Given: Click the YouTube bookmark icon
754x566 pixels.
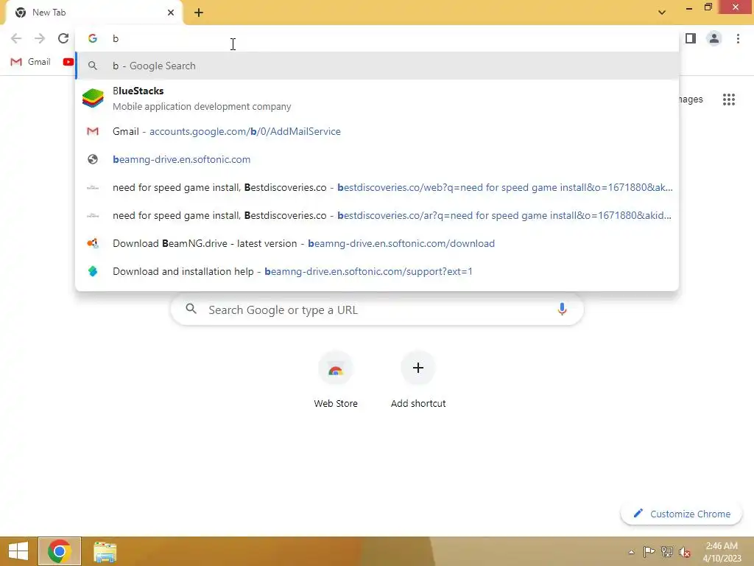Looking at the screenshot, I should point(68,62).
